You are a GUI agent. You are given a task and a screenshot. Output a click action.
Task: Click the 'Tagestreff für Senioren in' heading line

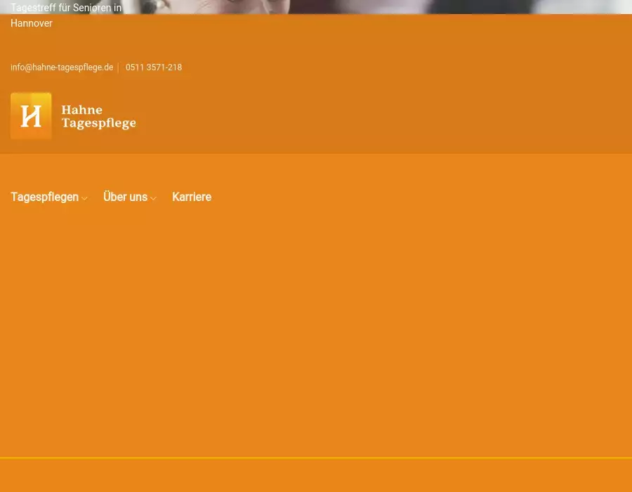click(x=66, y=8)
